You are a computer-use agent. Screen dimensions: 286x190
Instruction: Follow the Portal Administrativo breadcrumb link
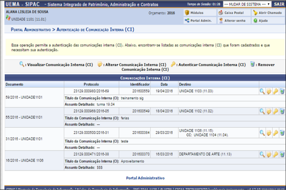pos(31,29)
